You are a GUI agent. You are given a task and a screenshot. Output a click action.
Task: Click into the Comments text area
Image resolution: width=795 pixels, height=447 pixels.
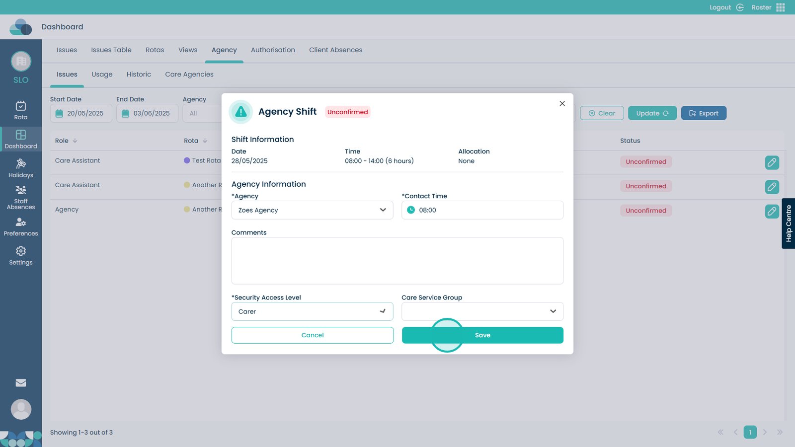coord(397,261)
